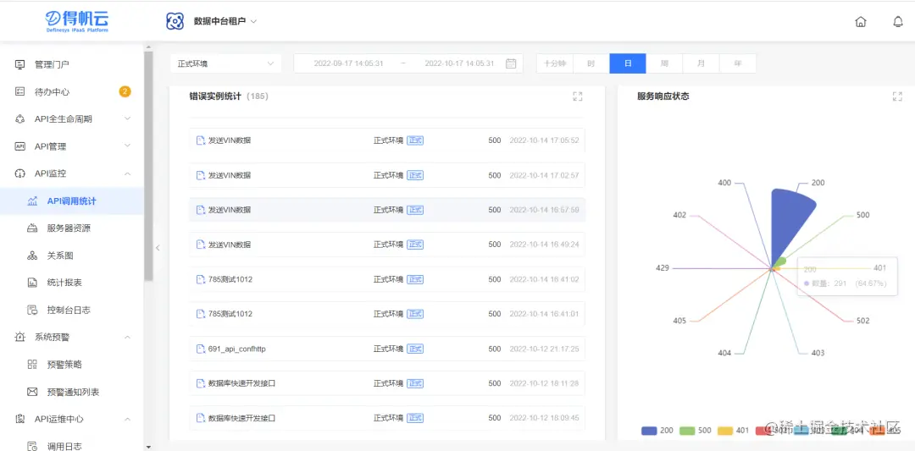Open the 数据中台租户 tenant dropdown

pyautogui.click(x=225, y=21)
